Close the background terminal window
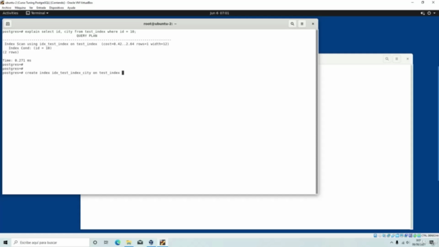The height and width of the screenshot is (247, 439). pos(407,59)
